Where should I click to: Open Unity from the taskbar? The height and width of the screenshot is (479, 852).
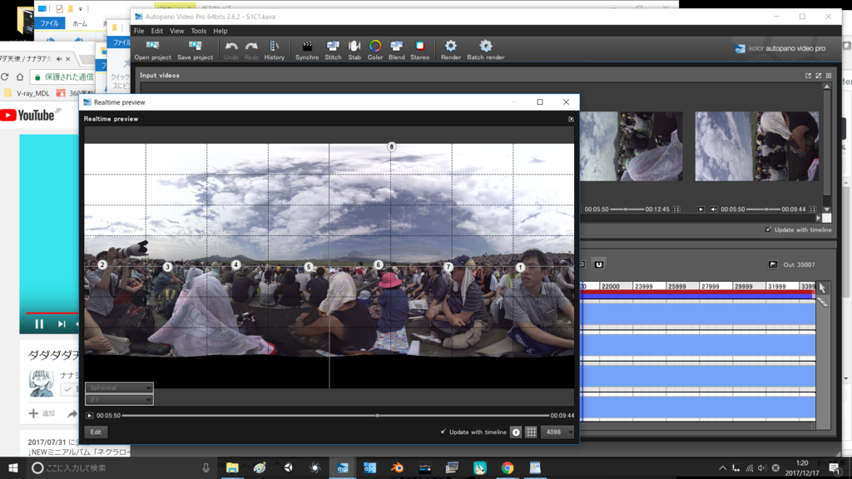(x=288, y=467)
